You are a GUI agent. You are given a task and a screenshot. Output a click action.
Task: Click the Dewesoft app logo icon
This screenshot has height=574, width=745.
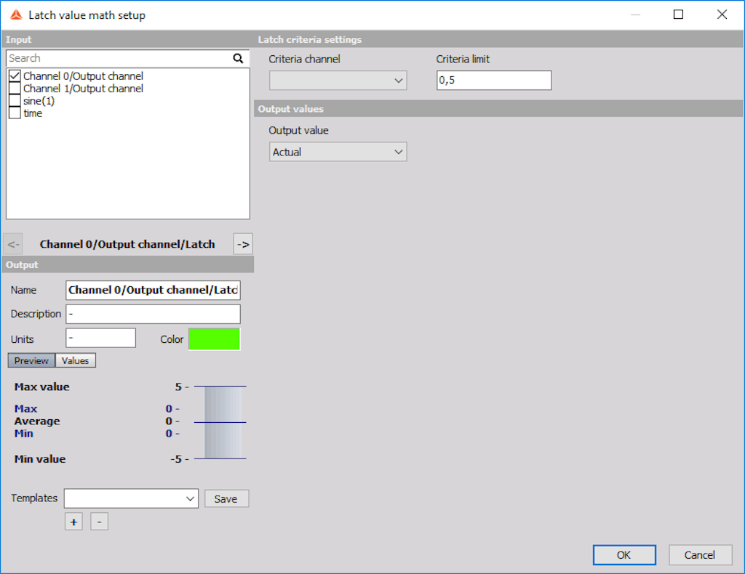(x=16, y=15)
